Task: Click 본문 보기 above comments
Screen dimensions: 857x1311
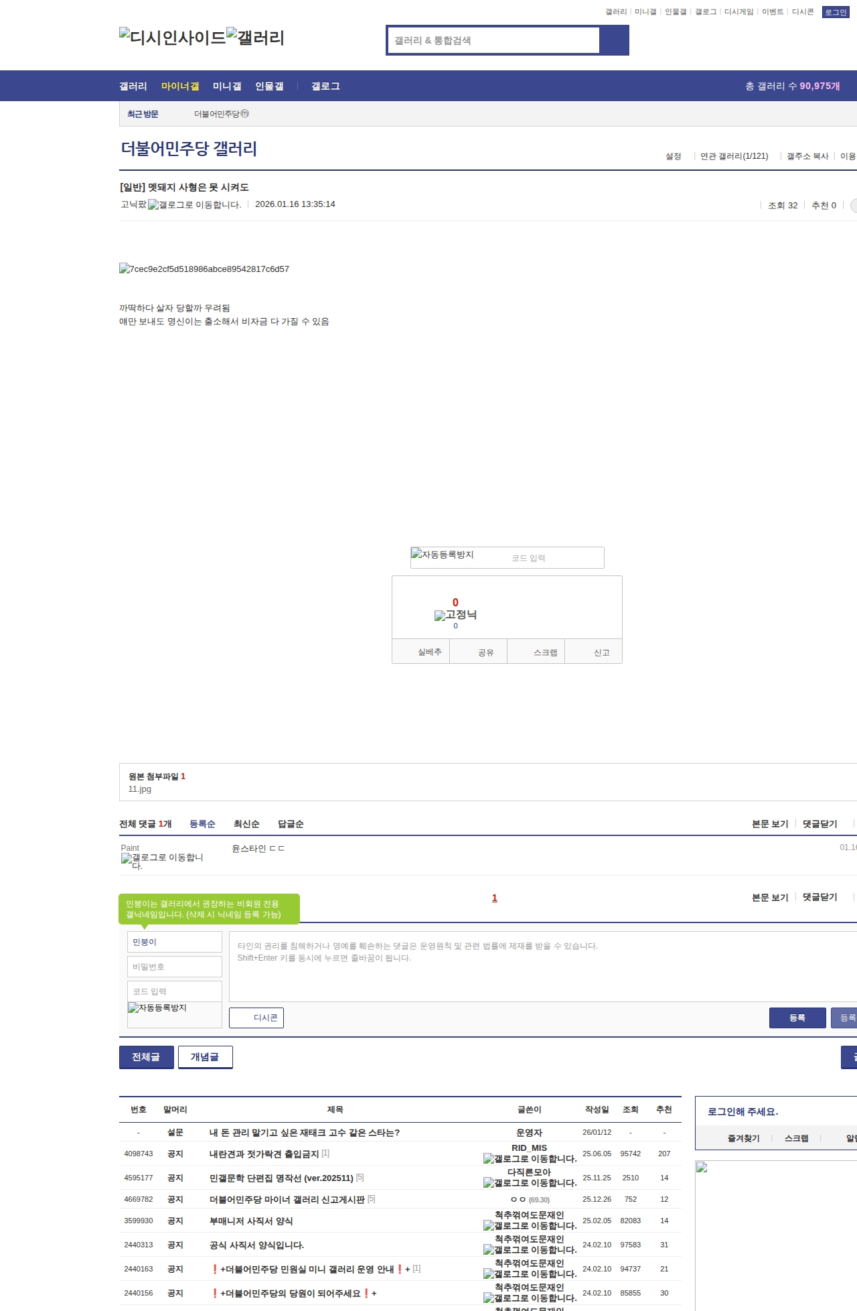Action: pyautogui.click(x=770, y=824)
